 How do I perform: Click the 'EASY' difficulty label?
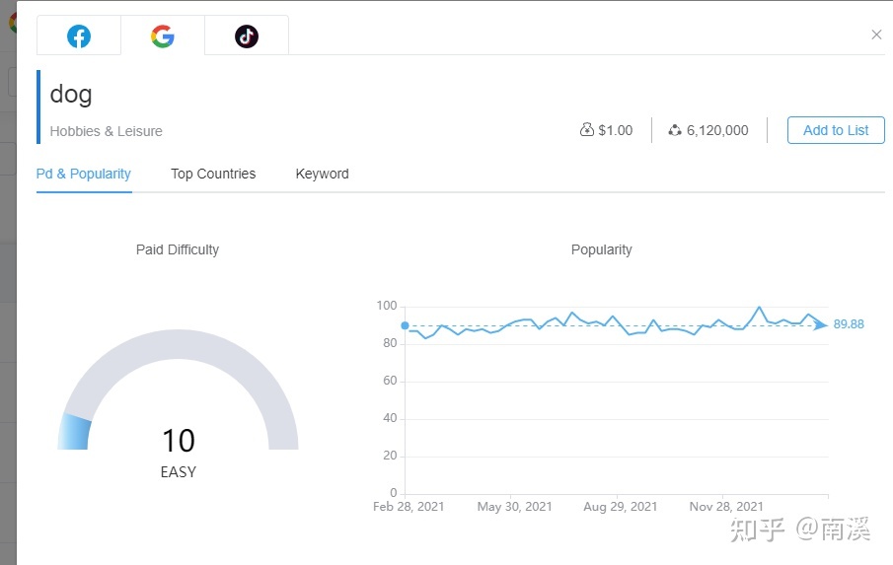(179, 472)
